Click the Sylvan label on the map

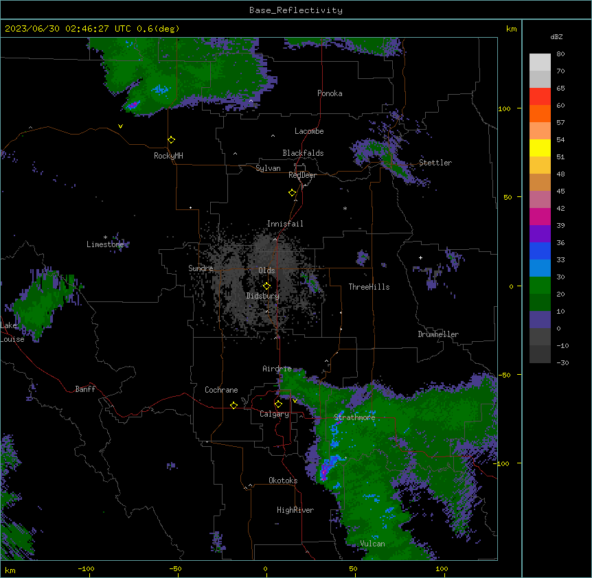[268, 168]
